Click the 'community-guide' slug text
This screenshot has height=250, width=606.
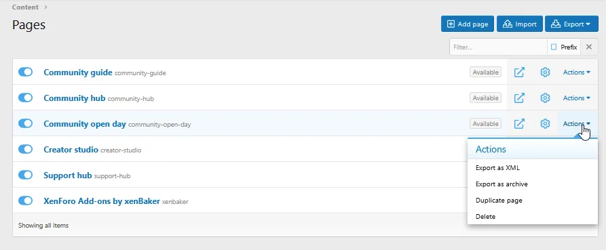[x=140, y=73]
